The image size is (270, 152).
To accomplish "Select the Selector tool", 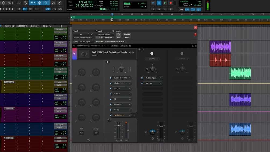I will (39, 3).
